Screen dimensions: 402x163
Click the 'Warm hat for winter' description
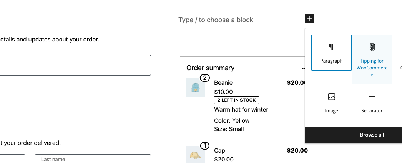(241, 110)
